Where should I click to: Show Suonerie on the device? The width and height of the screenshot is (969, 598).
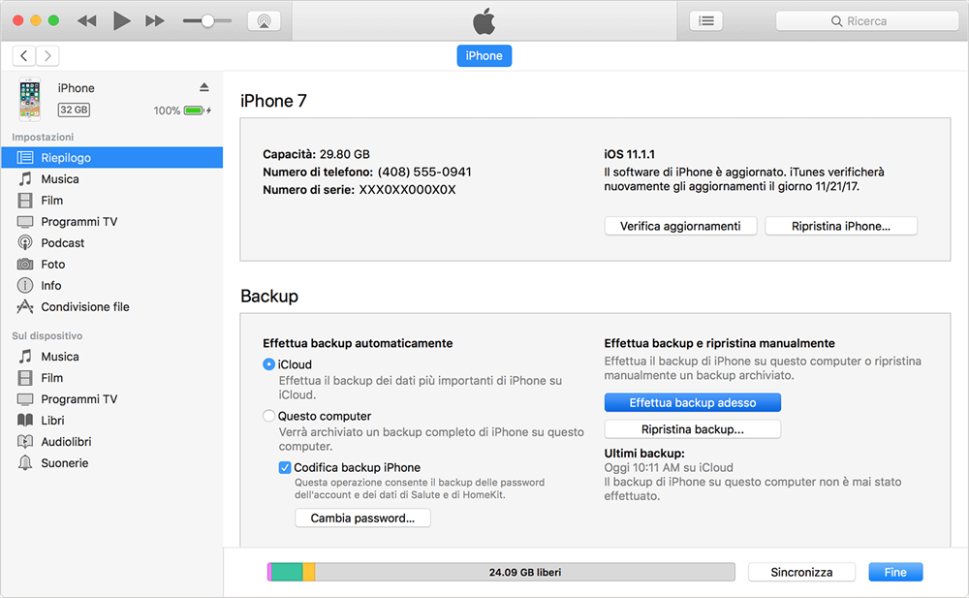(x=64, y=463)
